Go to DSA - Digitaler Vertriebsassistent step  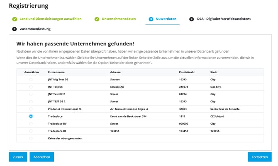[x=223, y=19]
